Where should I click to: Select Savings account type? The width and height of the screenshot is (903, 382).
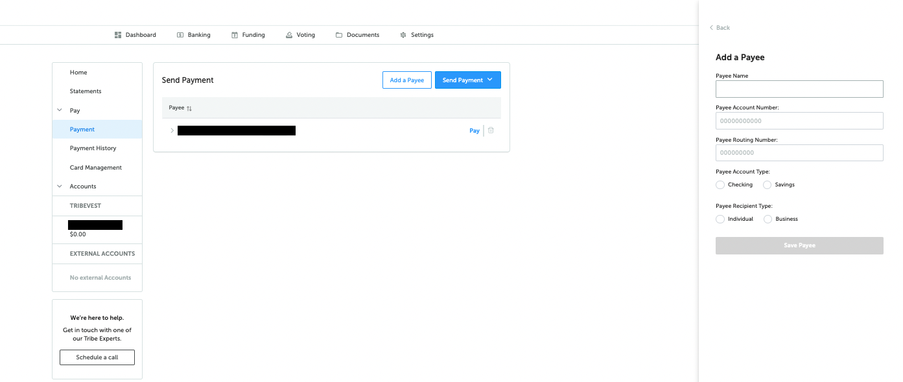(x=768, y=185)
